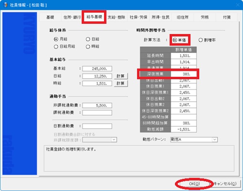Click the 休日出勤2 value cell

(184, 99)
